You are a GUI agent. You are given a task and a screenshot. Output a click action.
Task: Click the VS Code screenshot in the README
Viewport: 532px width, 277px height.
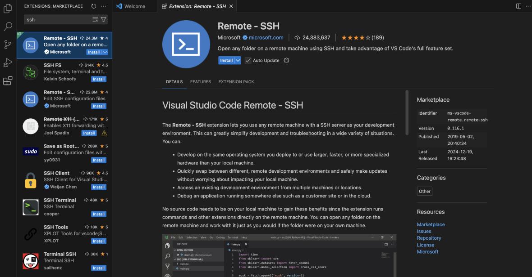pyautogui.click(x=279, y=256)
